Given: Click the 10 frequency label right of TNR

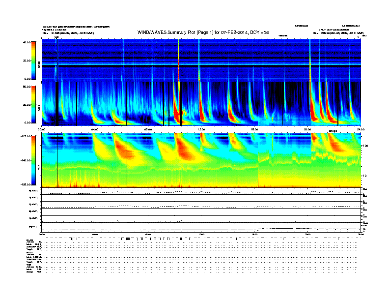Looking at the screenshot, I should (x=365, y=176).
